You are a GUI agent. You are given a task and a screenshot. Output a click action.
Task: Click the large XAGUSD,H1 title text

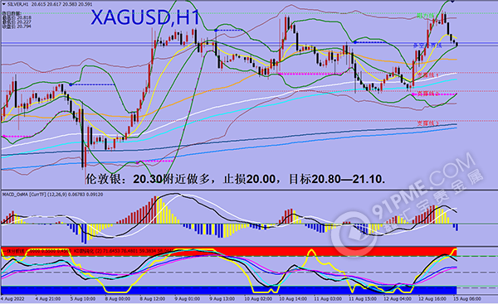[x=145, y=17]
